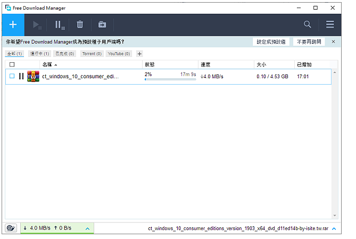Open the hamburger main menu

tap(330, 24)
